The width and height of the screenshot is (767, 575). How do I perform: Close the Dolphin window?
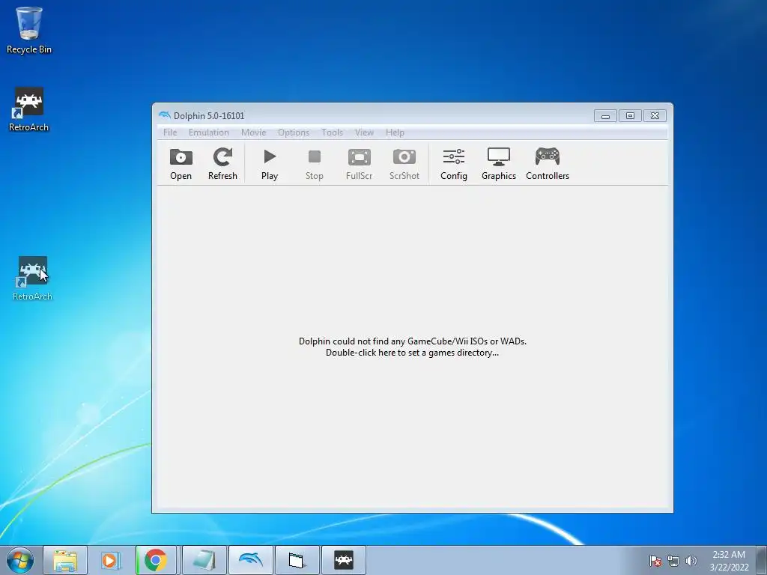coord(655,116)
